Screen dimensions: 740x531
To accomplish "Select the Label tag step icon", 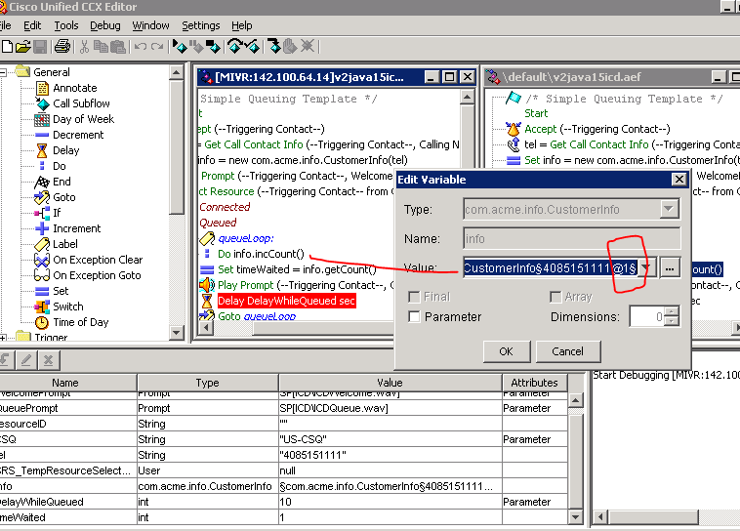I will click(x=42, y=244).
